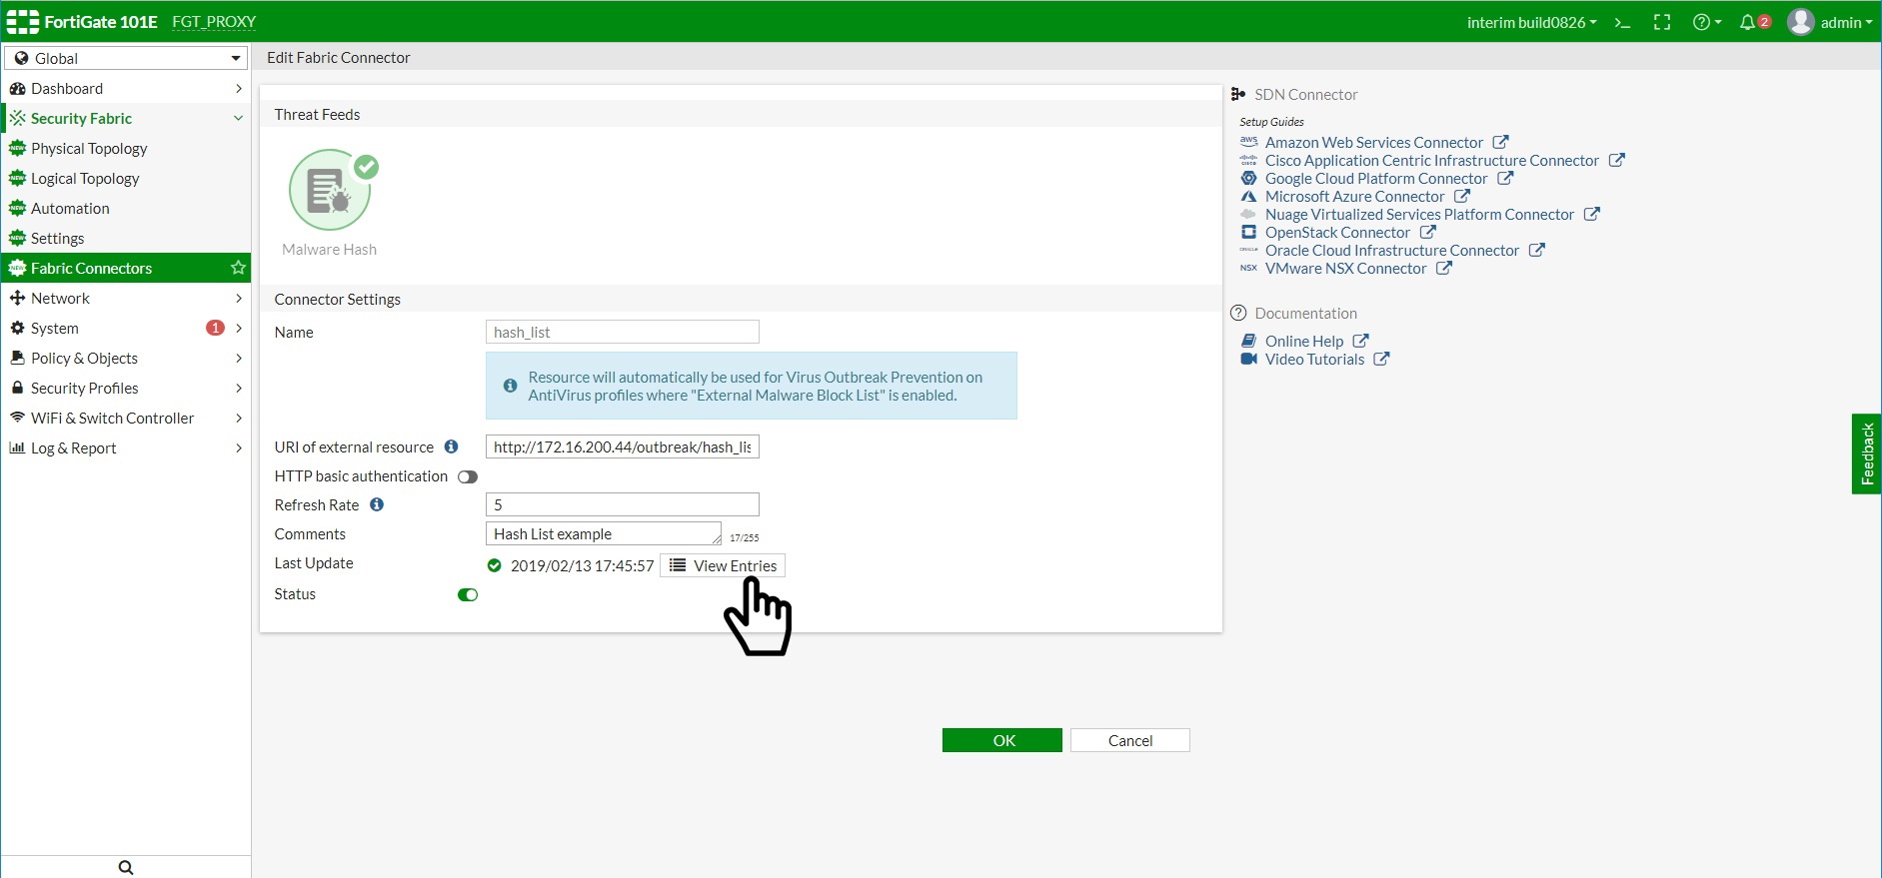Image resolution: width=1882 pixels, height=878 pixels.
Task: Click the info icon beside Refresh Rate
Action: coord(377,504)
